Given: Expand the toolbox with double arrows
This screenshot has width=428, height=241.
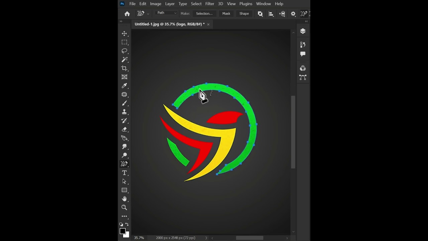Looking at the screenshot, I should [x=121, y=21].
